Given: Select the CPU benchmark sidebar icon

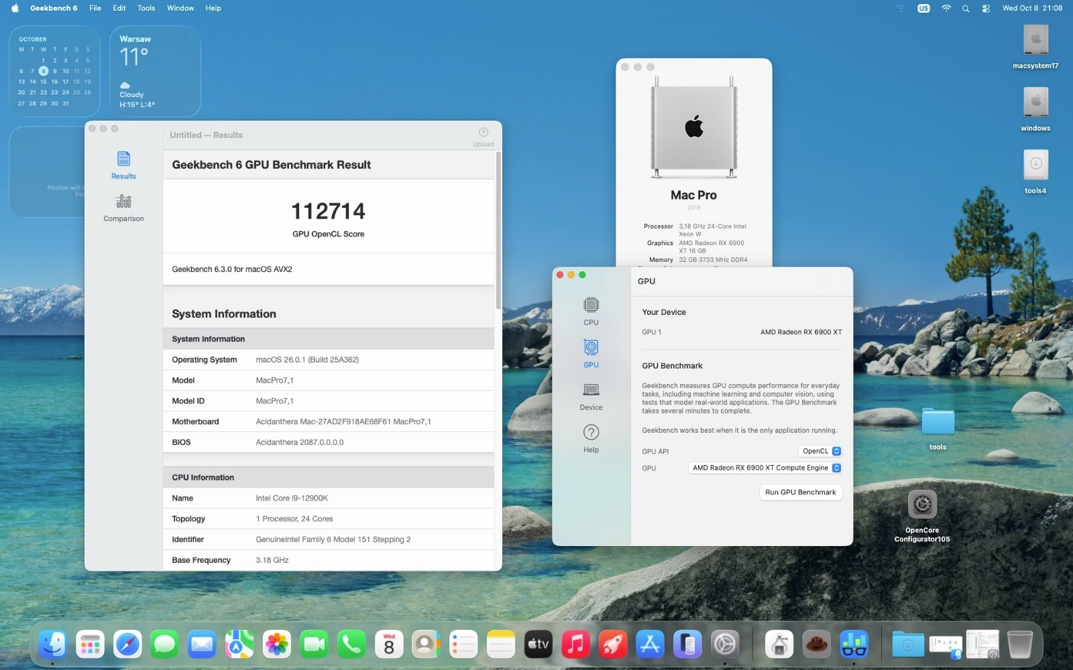Looking at the screenshot, I should (x=591, y=311).
